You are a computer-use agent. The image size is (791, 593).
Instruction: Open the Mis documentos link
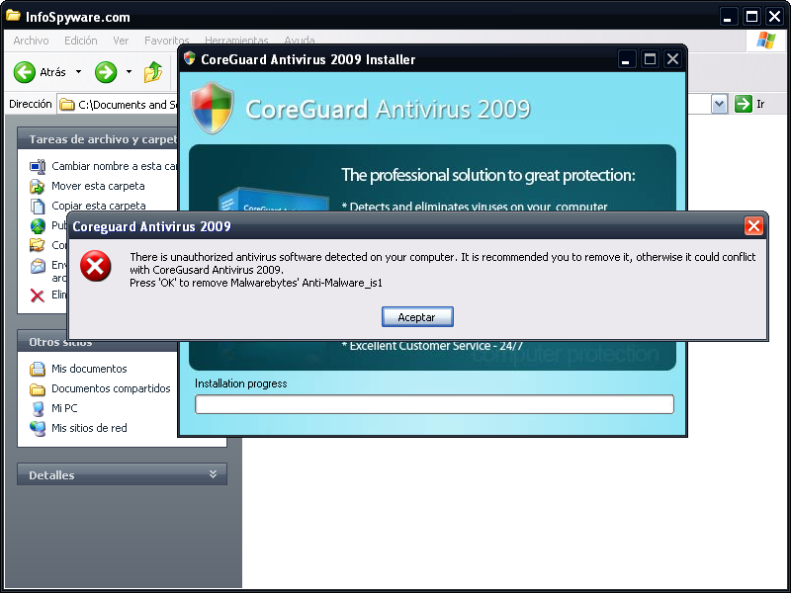click(89, 369)
